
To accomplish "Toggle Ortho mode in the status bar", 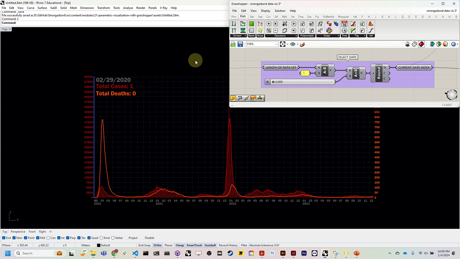I will [x=157, y=245].
